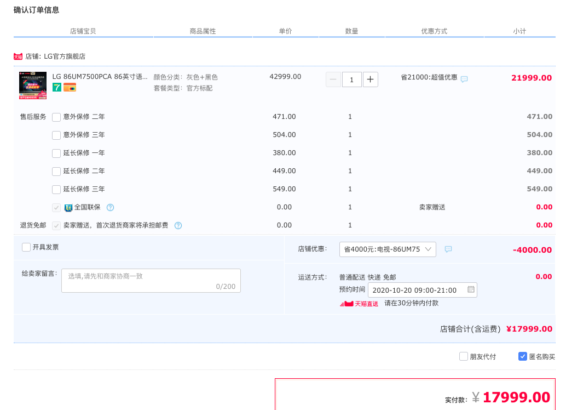Click the 天猫直送 delivery logo
The height and width of the screenshot is (410, 566).
click(359, 304)
